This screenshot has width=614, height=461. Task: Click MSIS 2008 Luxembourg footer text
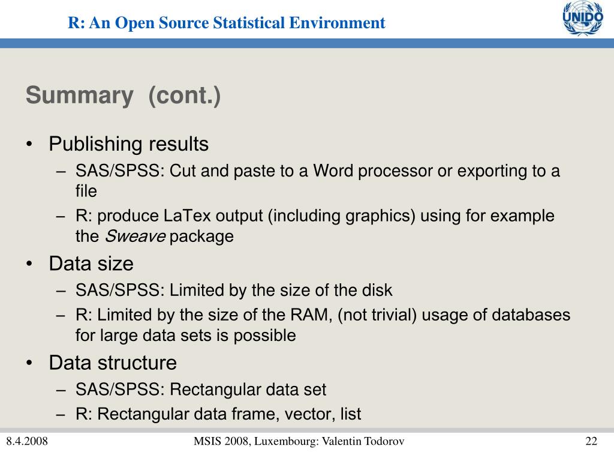tap(299, 441)
